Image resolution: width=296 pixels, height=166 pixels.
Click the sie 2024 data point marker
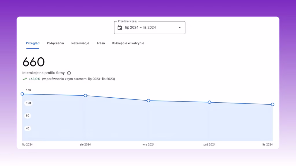(x=85, y=96)
